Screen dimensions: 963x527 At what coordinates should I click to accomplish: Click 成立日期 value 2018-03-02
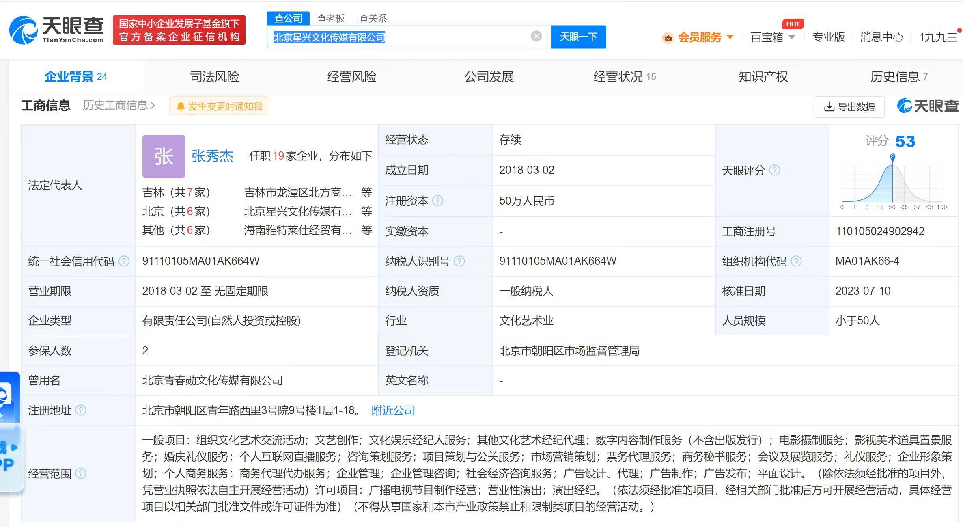pyautogui.click(x=527, y=170)
